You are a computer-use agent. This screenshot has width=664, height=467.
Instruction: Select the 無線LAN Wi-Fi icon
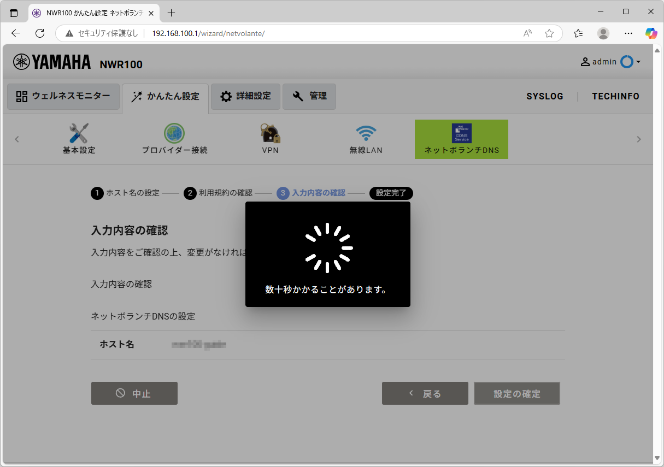366,133
